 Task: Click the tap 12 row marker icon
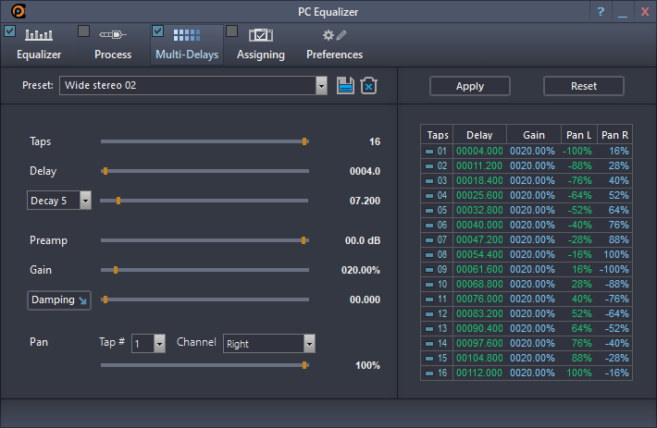coord(429,314)
